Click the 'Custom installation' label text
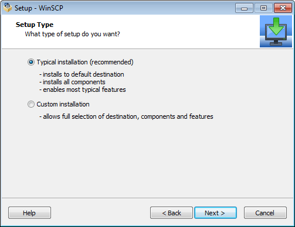The width and height of the screenshot is (295, 227). click(x=63, y=104)
